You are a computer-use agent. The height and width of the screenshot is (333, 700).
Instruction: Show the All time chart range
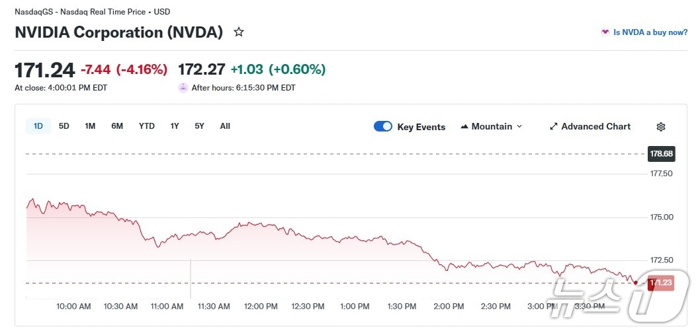(225, 126)
